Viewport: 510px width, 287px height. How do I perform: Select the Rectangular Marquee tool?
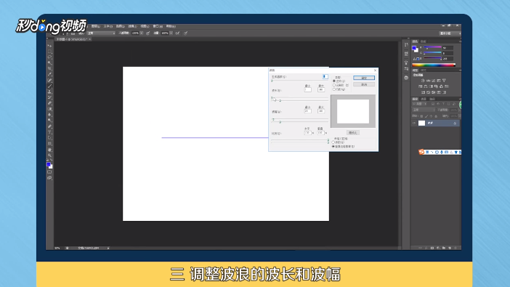click(49, 52)
